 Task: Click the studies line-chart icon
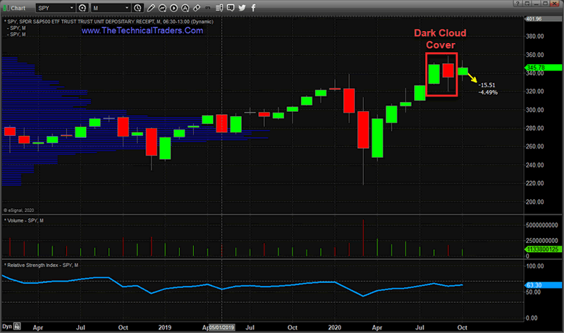163,7
